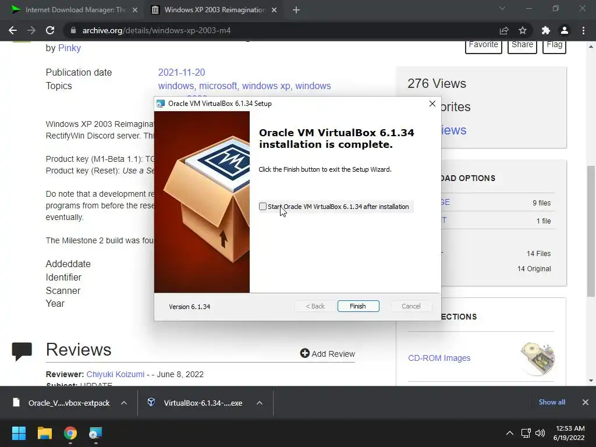This screenshot has width=596, height=447.
Task: Open the 2021-11-20 publication date link
Action: 182,72
